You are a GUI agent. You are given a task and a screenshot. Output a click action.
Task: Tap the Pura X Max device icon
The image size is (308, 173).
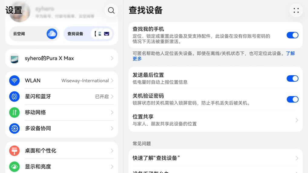click(14, 58)
